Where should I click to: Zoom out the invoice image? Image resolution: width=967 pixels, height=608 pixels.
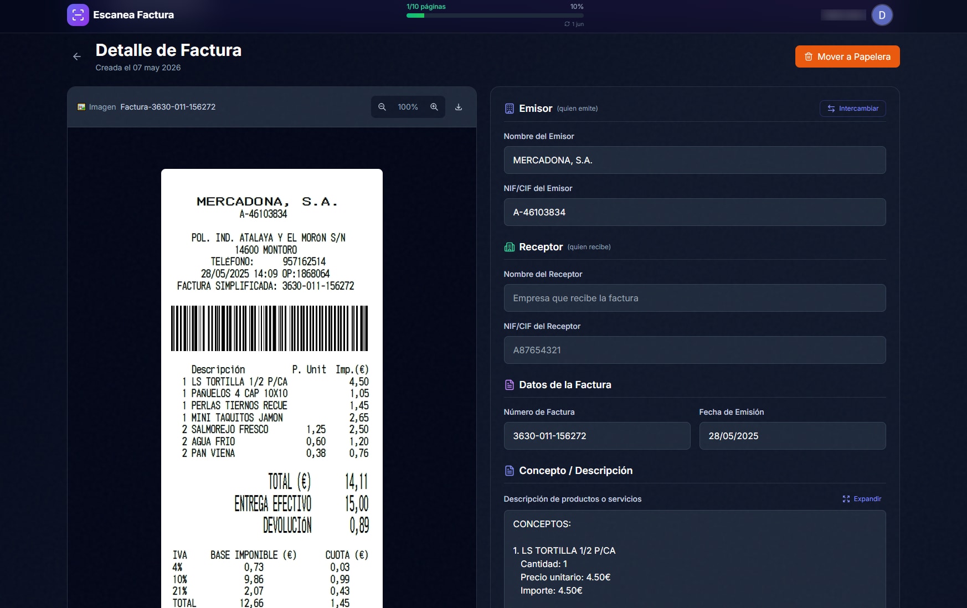click(x=382, y=107)
